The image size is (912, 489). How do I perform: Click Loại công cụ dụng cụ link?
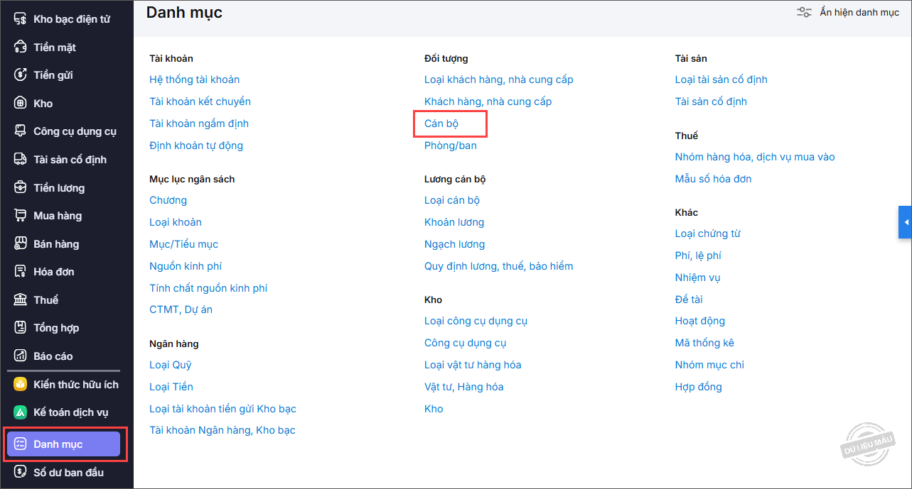click(x=476, y=321)
